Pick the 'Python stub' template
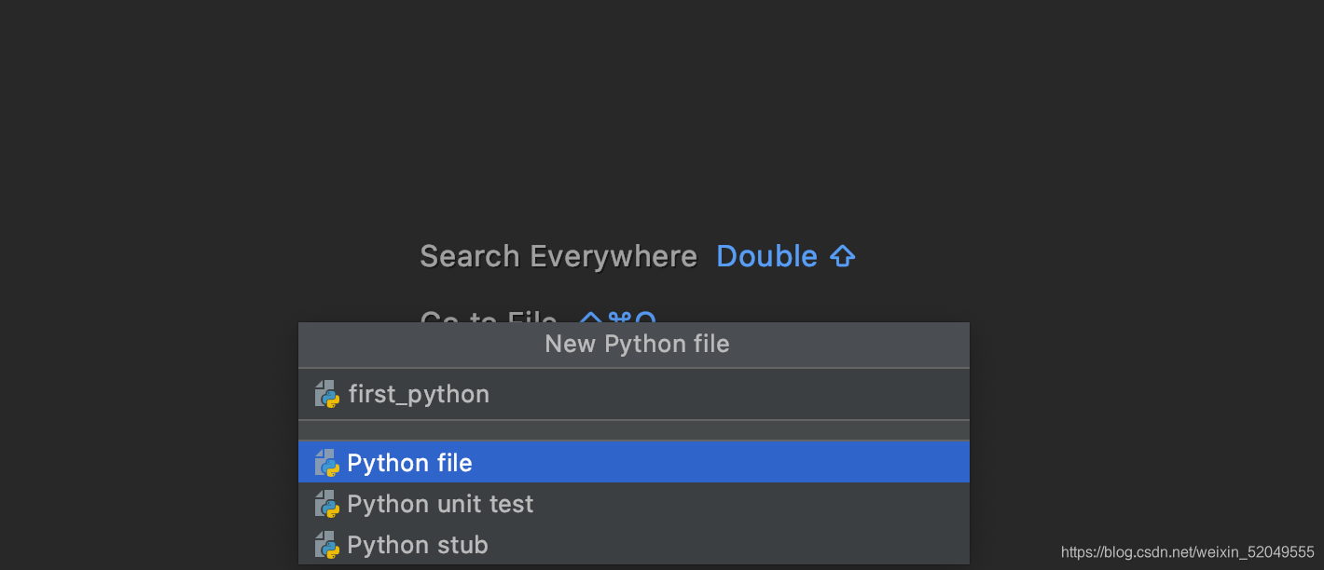Screen dimensions: 1324x570 [x=418, y=545]
